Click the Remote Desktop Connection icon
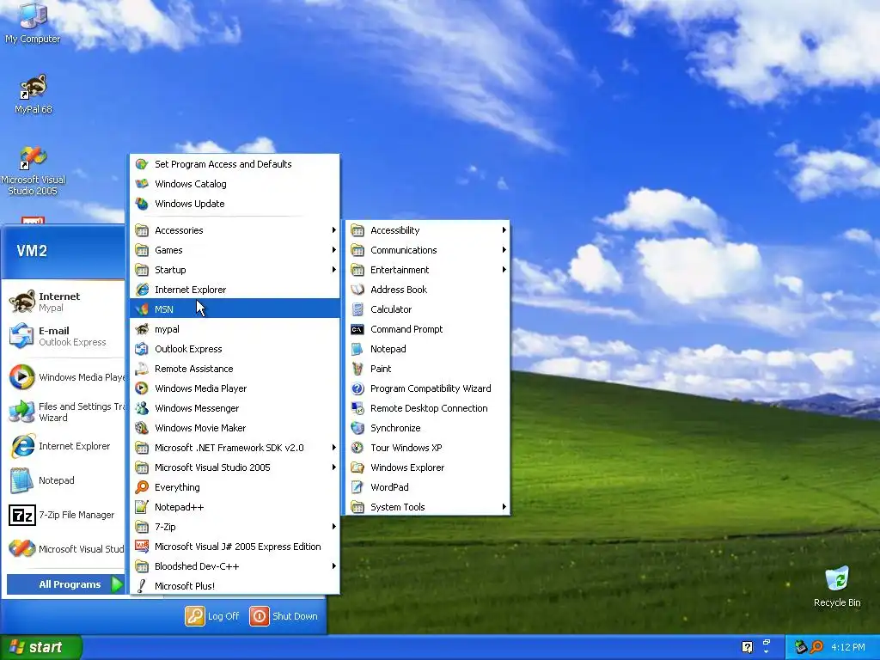Image resolution: width=880 pixels, height=660 pixels. tap(357, 408)
